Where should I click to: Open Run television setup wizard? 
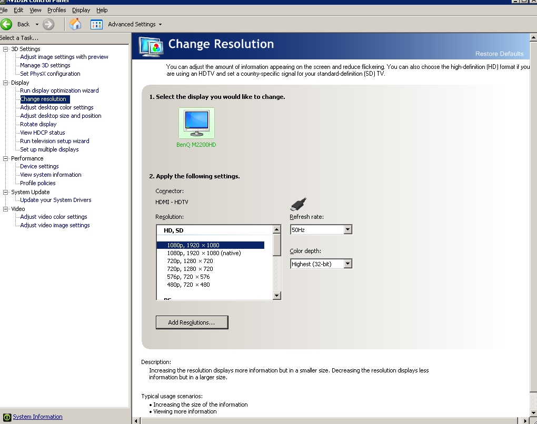[x=54, y=141]
